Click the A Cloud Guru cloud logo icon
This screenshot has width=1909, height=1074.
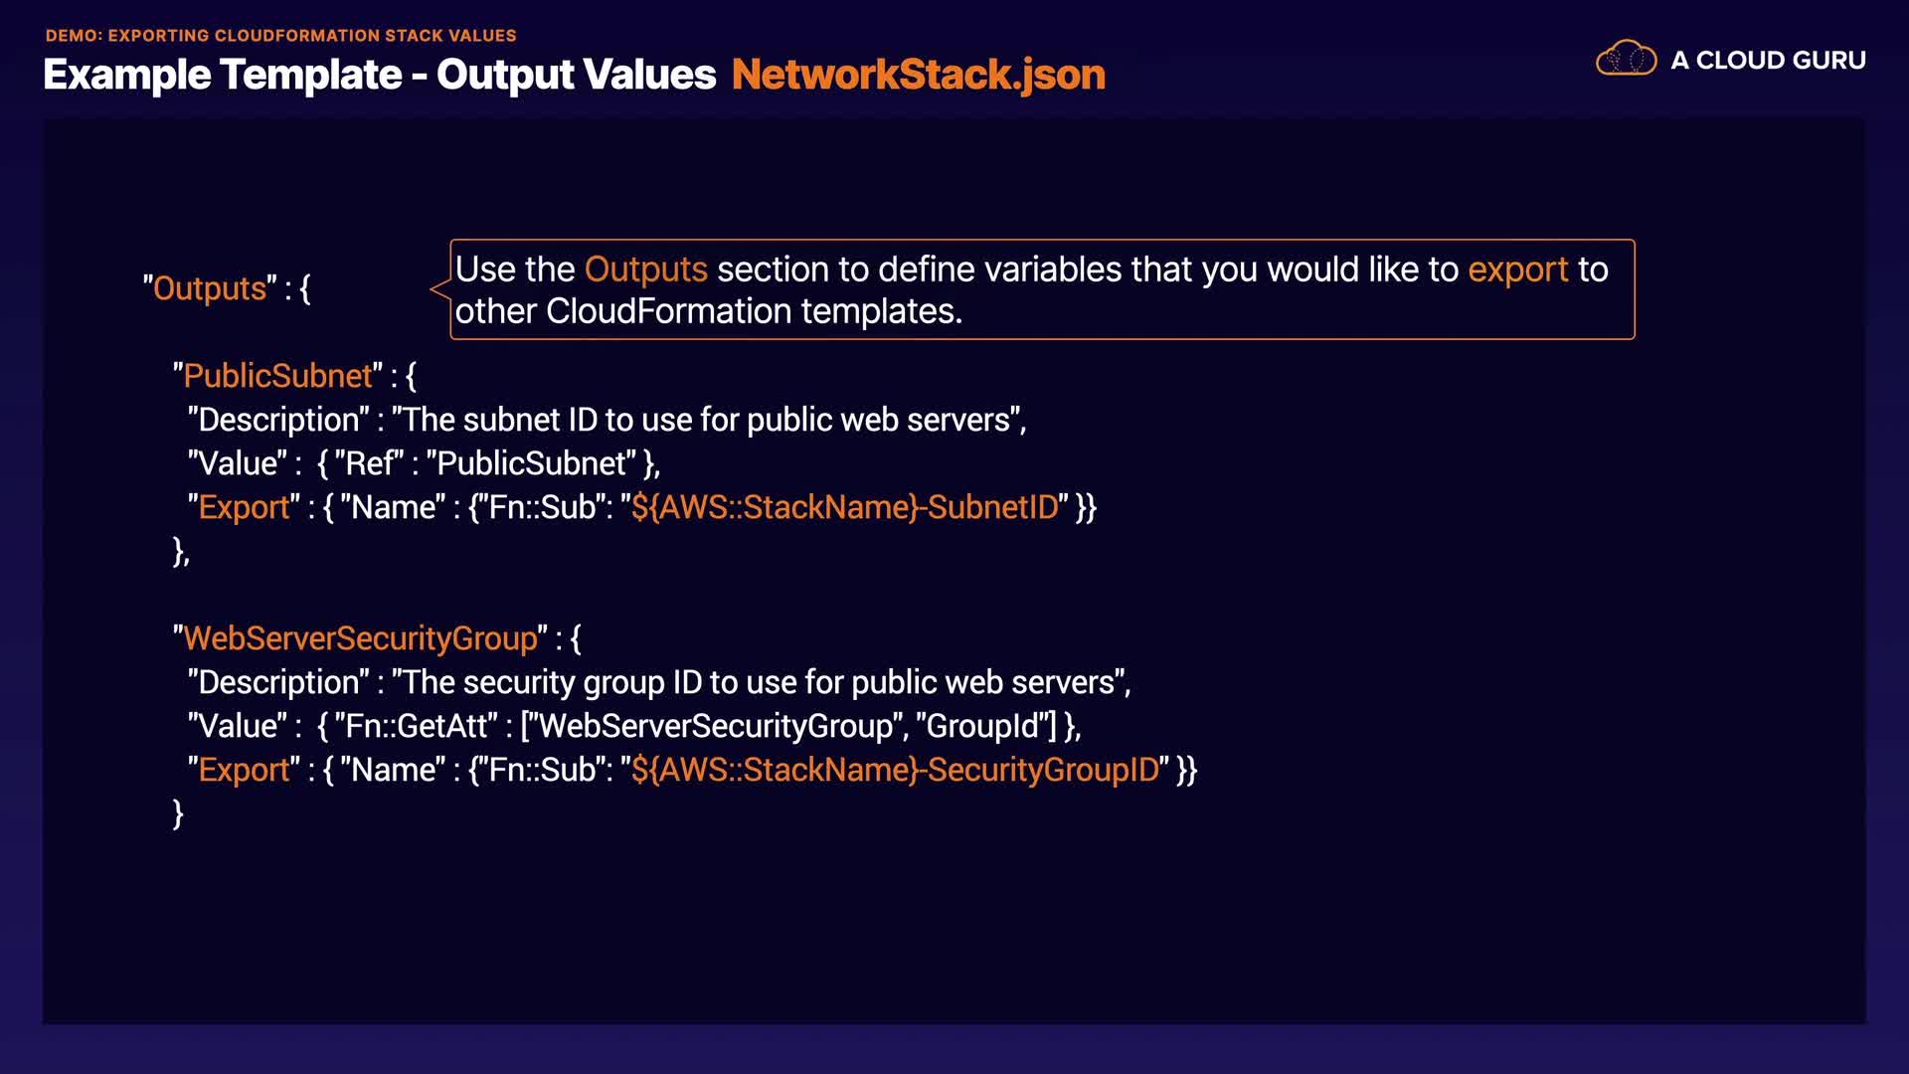[1626, 60]
